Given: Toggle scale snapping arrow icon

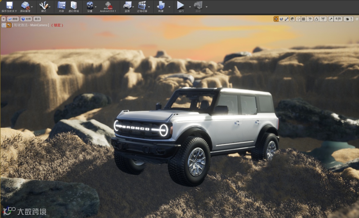Looking at the screenshot, I should click(x=331, y=19).
